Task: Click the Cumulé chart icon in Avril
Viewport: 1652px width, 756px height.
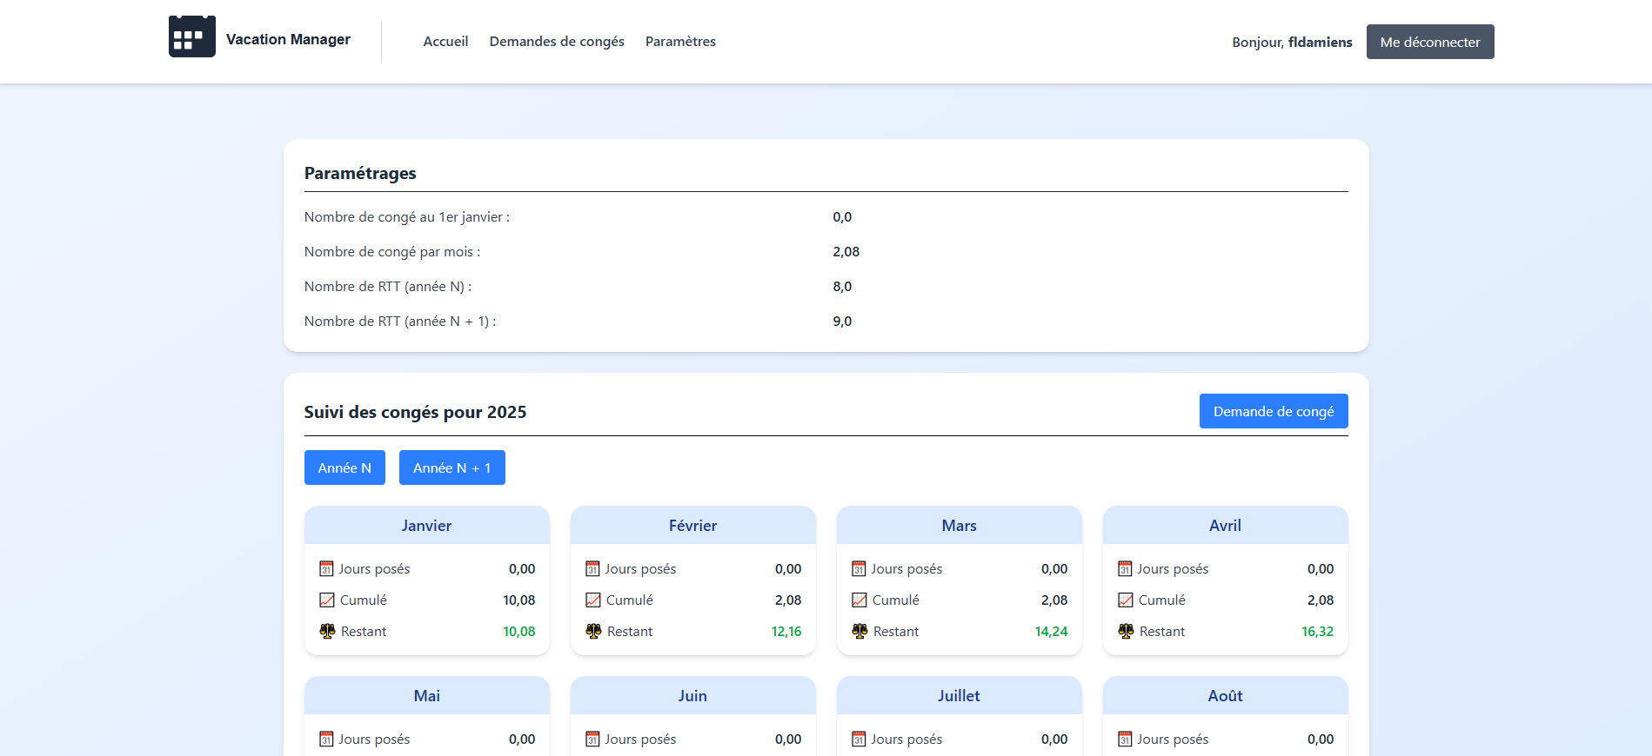Action: pyautogui.click(x=1126, y=600)
